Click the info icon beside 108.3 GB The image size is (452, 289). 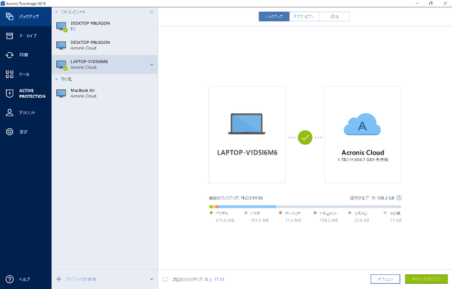click(x=400, y=199)
